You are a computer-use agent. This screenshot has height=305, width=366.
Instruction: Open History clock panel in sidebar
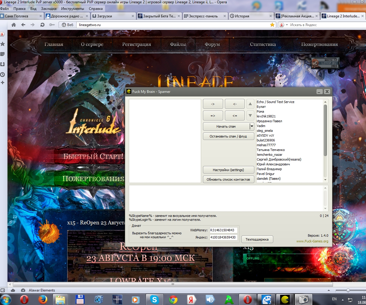[x=2, y=74]
